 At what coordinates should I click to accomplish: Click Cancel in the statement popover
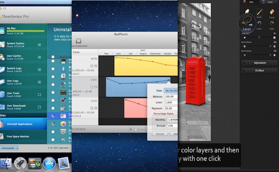160,133
